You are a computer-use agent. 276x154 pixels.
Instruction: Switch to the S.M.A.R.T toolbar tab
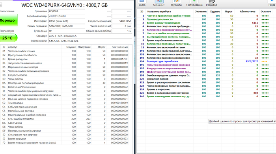click(159, 3)
